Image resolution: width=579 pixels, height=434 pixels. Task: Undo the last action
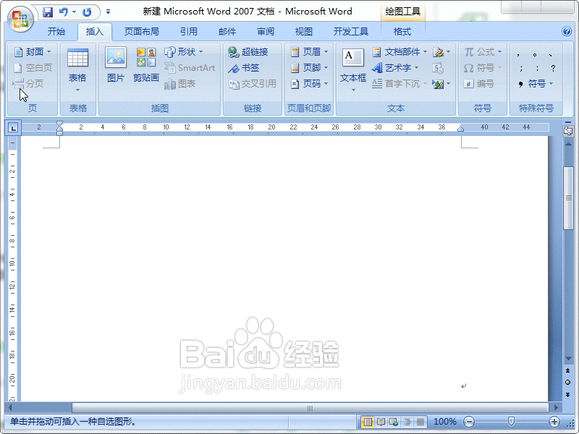64,12
